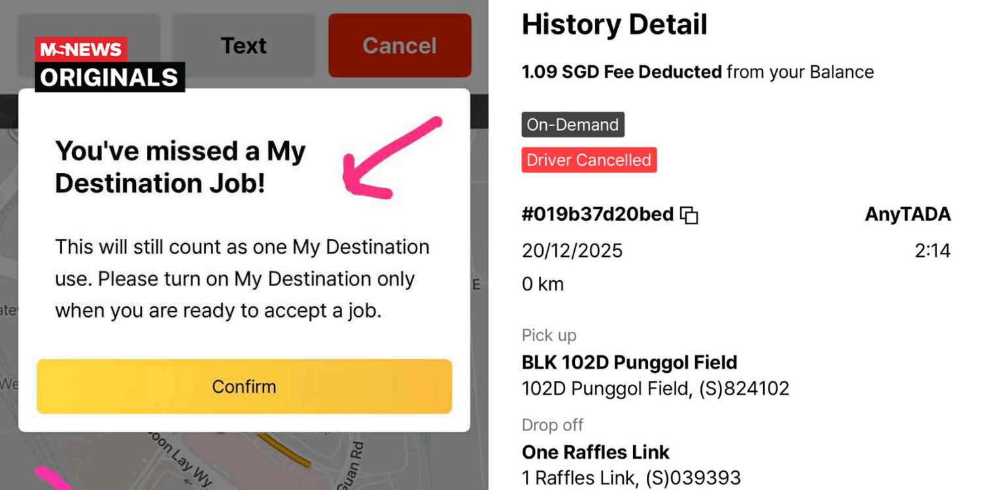Click the AnyTADA ride type label

[x=907, y=215]
